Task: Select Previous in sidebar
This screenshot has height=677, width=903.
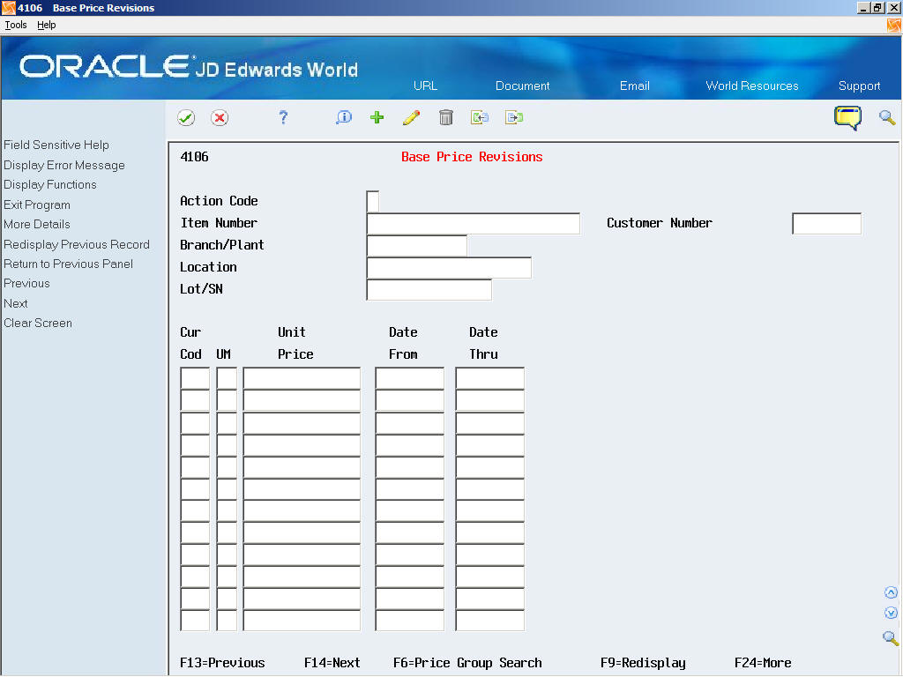Action: click(26, 283)
